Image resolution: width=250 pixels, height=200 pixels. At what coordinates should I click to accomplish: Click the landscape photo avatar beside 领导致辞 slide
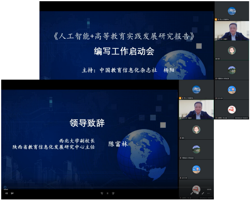[x=196, y=149]
